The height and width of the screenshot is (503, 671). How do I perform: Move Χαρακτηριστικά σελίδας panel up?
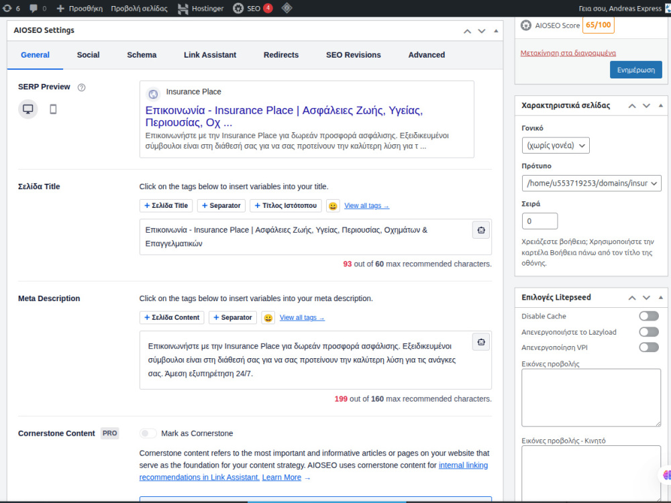click(x=632, y=106)
